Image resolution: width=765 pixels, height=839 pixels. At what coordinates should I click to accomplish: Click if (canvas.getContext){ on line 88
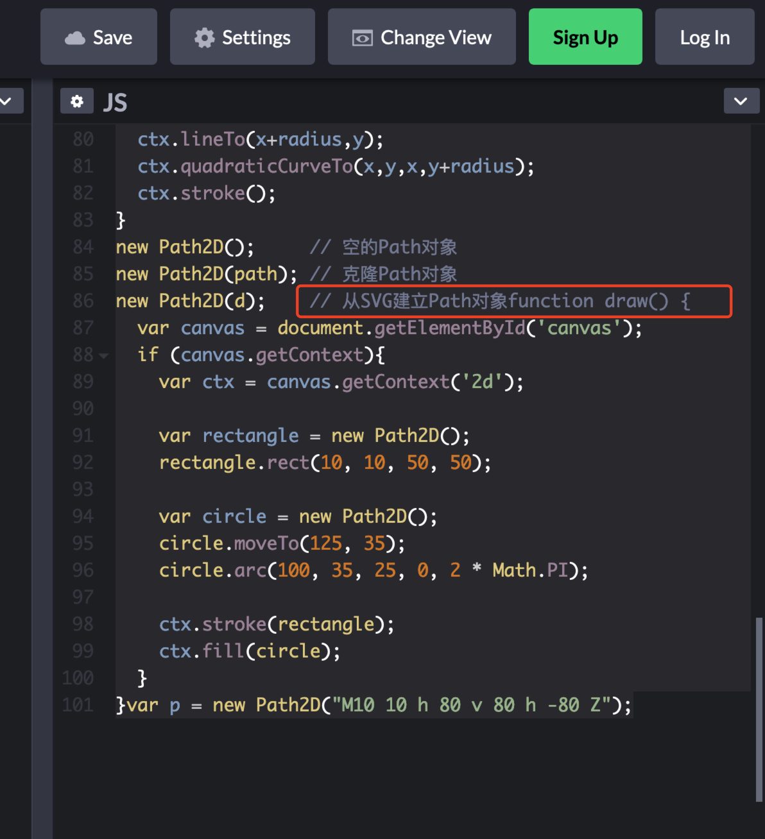point(261,355)
